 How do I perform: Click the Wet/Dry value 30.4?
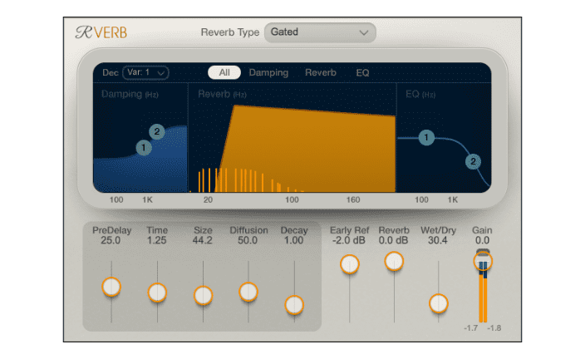click(438, 240)
